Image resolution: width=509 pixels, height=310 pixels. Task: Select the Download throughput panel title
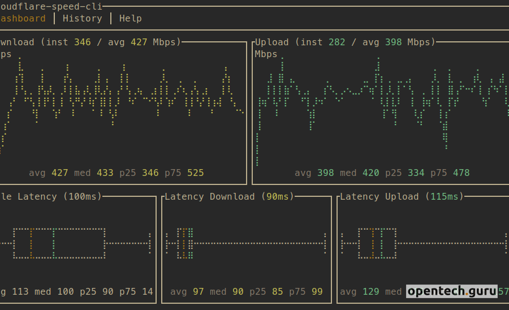point(90,42)
